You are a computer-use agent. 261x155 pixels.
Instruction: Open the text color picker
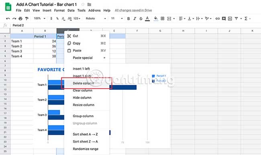(x=147, y=18)
